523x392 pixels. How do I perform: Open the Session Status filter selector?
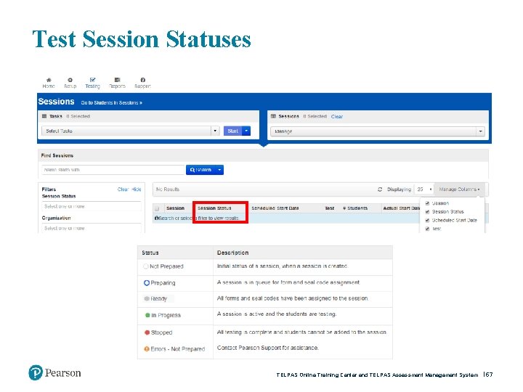pyautogui.click(x=92, y=207)
